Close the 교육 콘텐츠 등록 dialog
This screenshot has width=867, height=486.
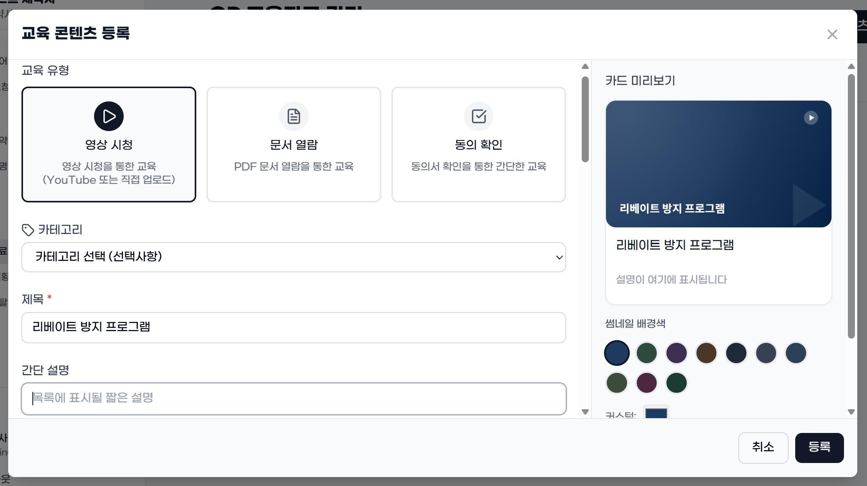(832, 34)
